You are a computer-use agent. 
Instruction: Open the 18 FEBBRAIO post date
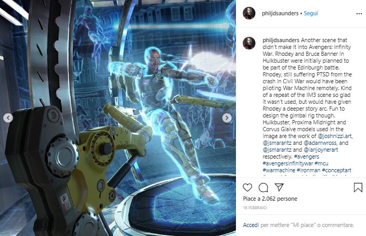point(255,208)
